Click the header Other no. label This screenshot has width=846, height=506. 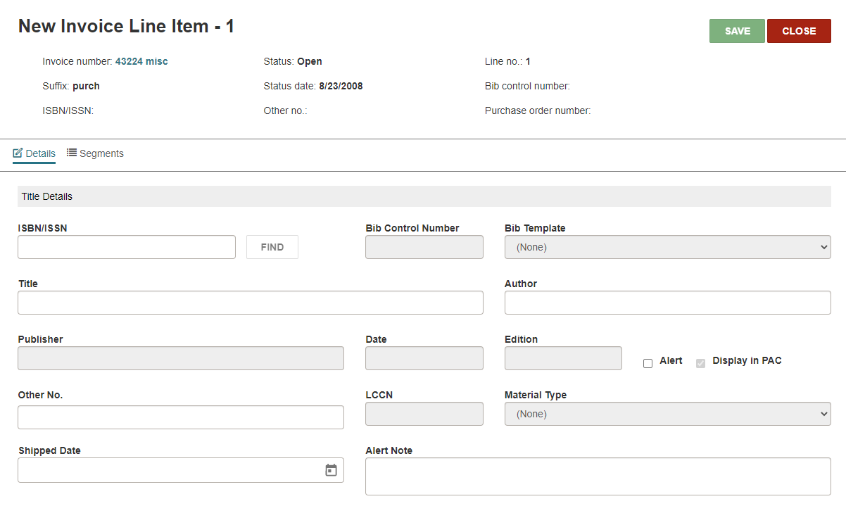285,110
